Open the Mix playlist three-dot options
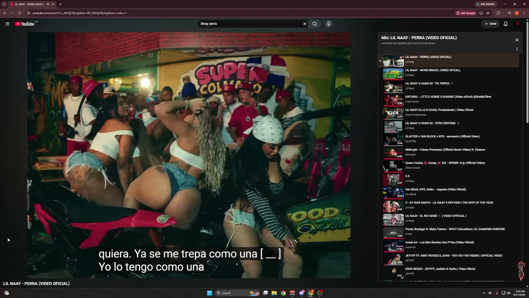This screenshot has height=298, width=529. pos(517,49)
